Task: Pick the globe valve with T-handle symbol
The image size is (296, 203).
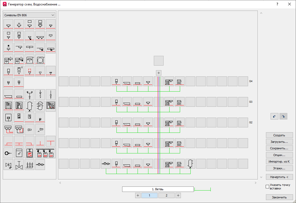Action: (19, 165)
